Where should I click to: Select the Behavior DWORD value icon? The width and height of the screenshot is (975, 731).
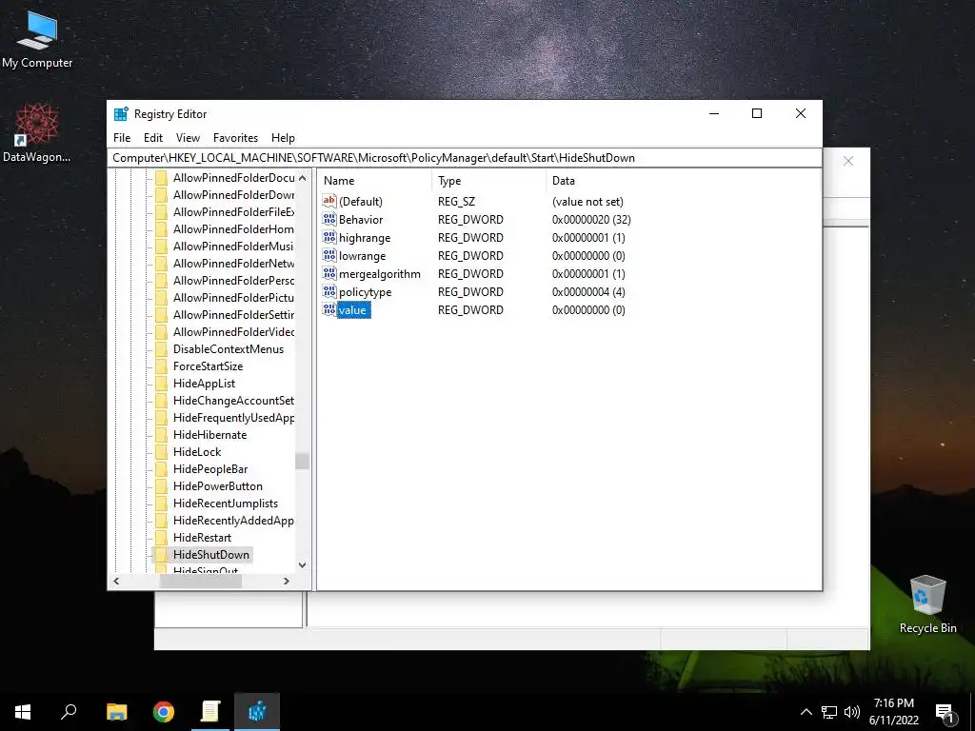tap(328, 219)
